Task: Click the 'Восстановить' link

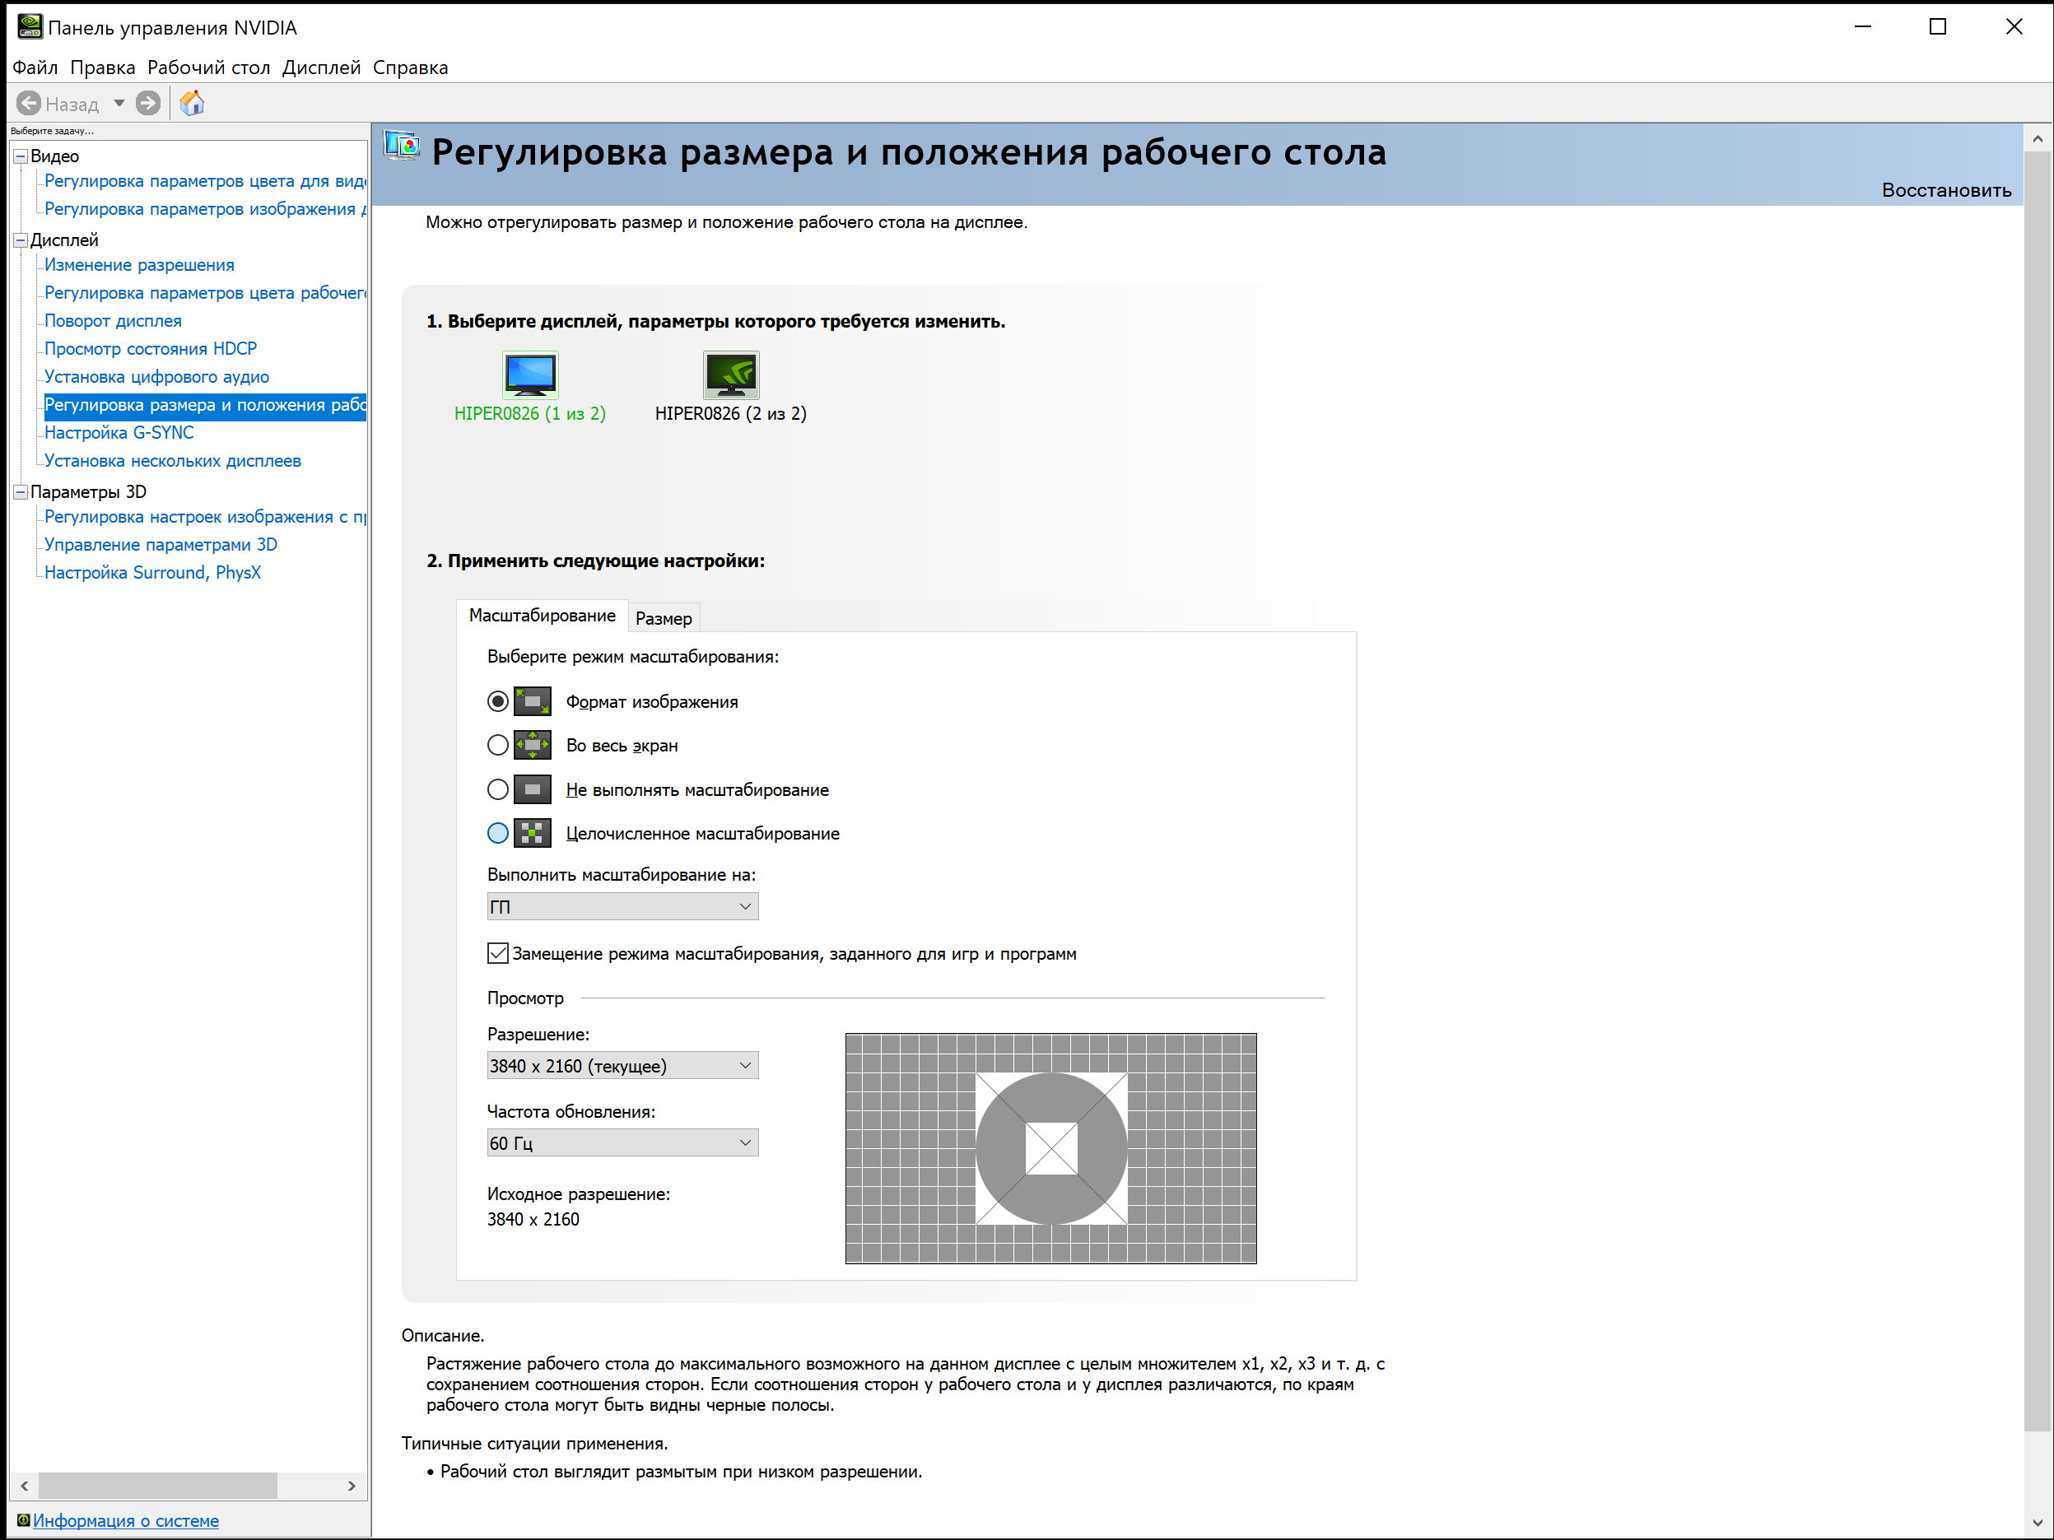Action: (x=1946, y=190)
